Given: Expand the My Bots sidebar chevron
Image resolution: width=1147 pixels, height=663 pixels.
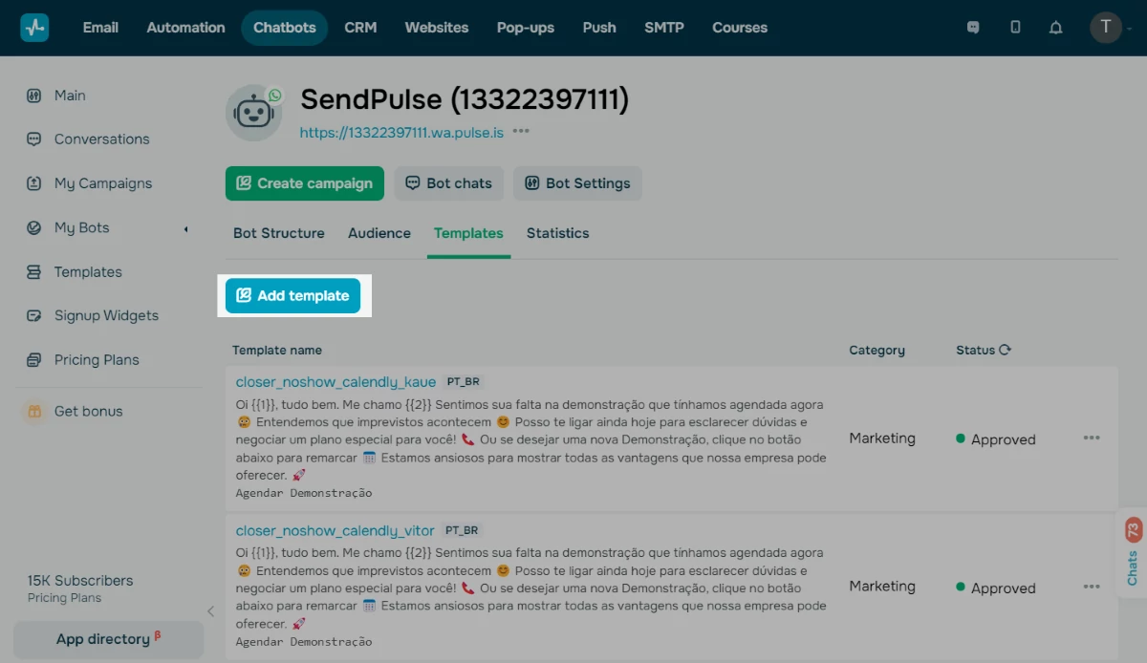Looking at the screenshot, I should 184,227.
